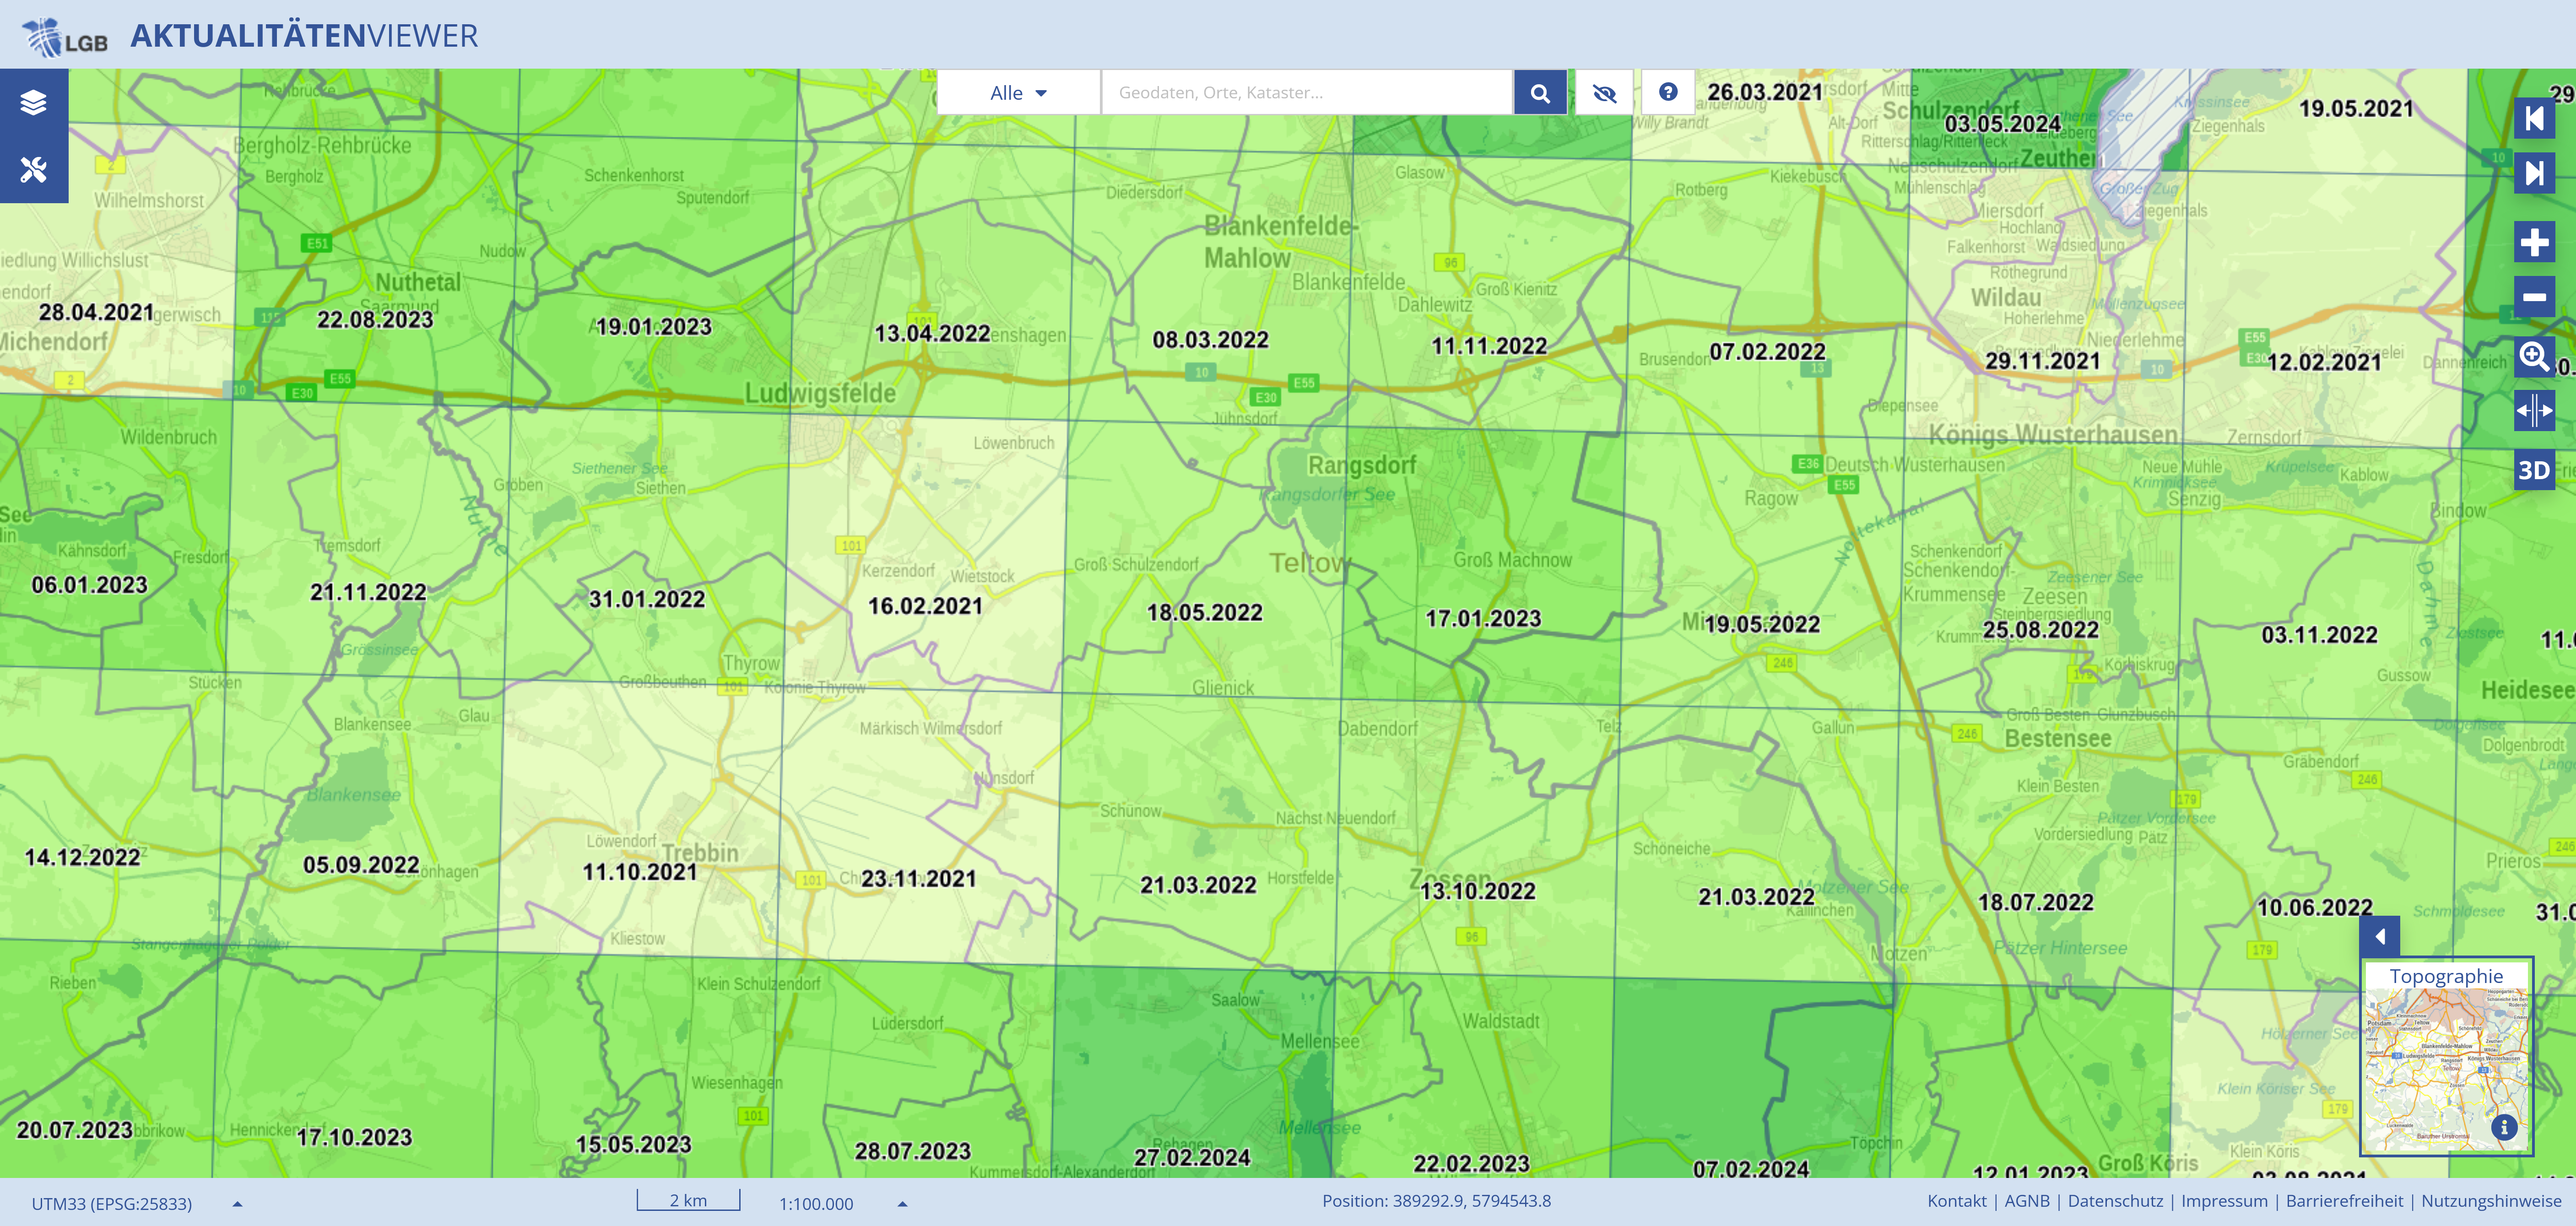The width and height of the screenshot is (2576, 1226).
Task: Expand the 1:100.000 scale selector
Action: 843,1203
